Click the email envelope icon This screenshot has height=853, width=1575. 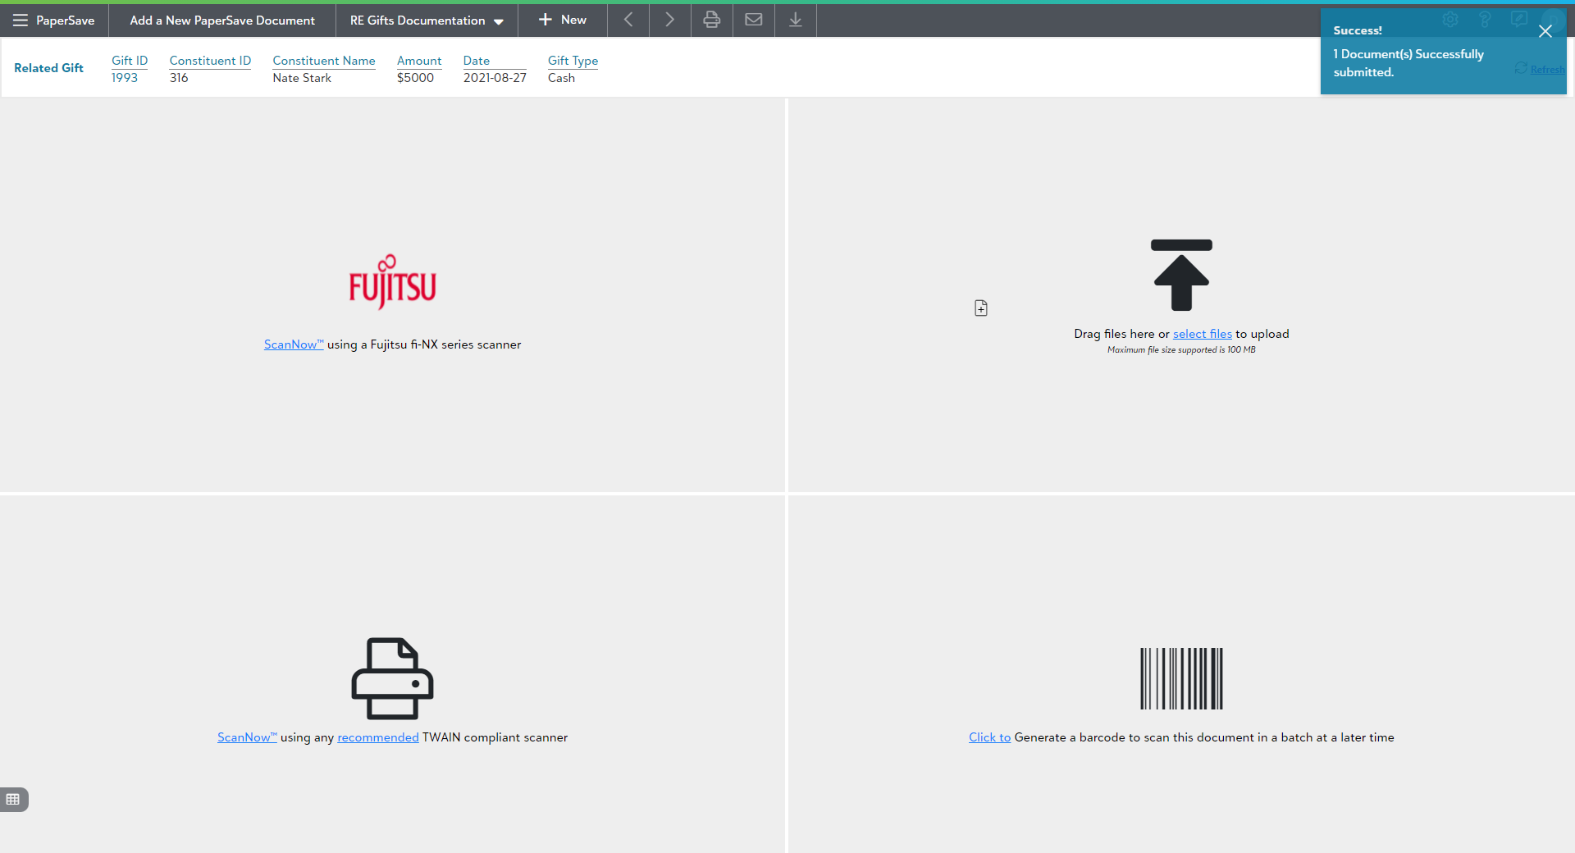click(x=753, y=21)
